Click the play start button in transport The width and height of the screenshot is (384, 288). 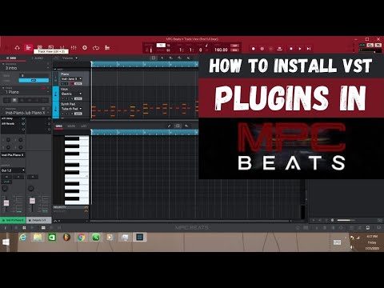309,49
